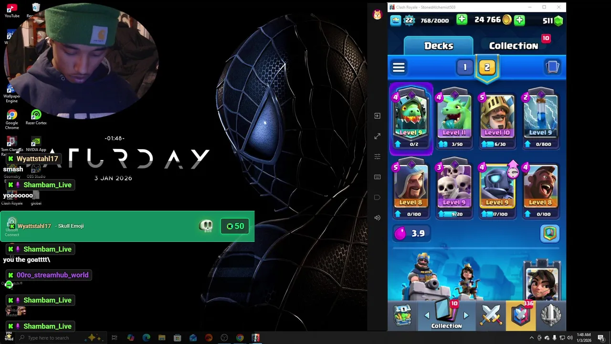Screen dimensions: 611x344
Task: Click the gold coin icon
Action: 507,20
